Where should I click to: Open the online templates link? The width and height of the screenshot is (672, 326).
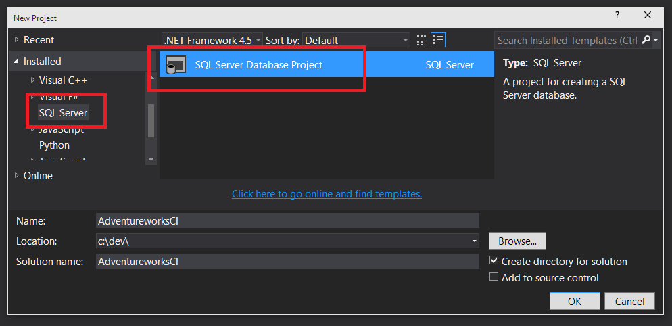click(327, 194)
